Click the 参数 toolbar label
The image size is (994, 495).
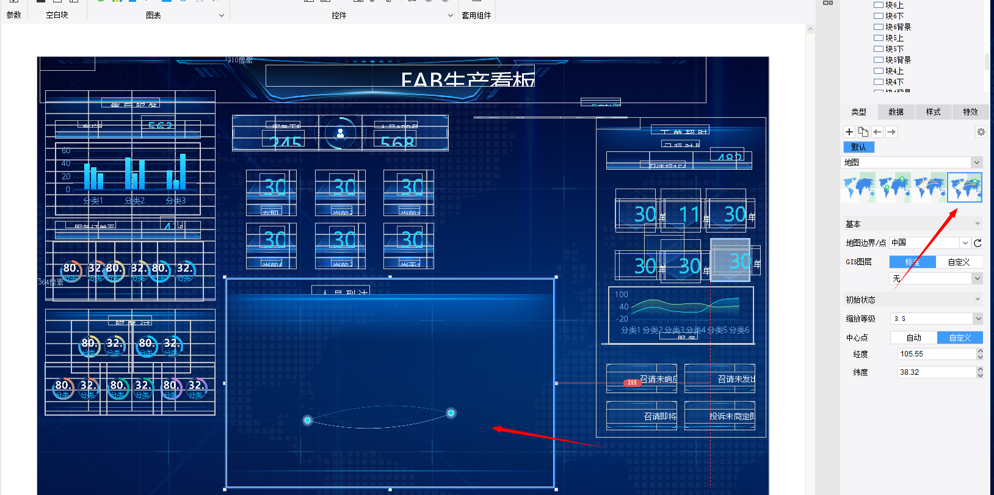tap(13, 15)
